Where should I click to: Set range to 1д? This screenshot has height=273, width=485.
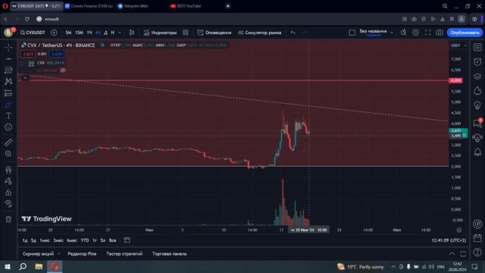(x=25, y=240)
